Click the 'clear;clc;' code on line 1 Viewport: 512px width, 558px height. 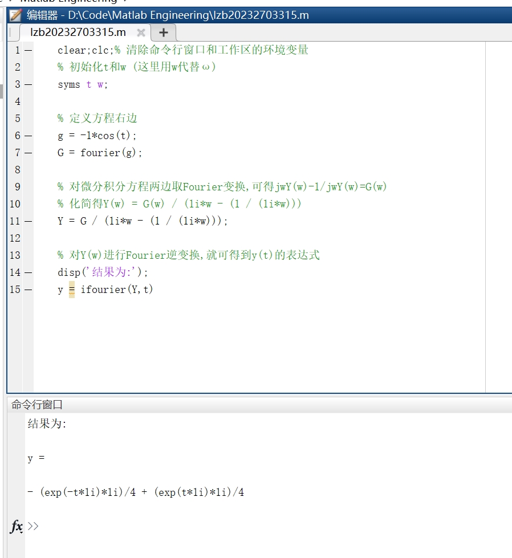86,50
